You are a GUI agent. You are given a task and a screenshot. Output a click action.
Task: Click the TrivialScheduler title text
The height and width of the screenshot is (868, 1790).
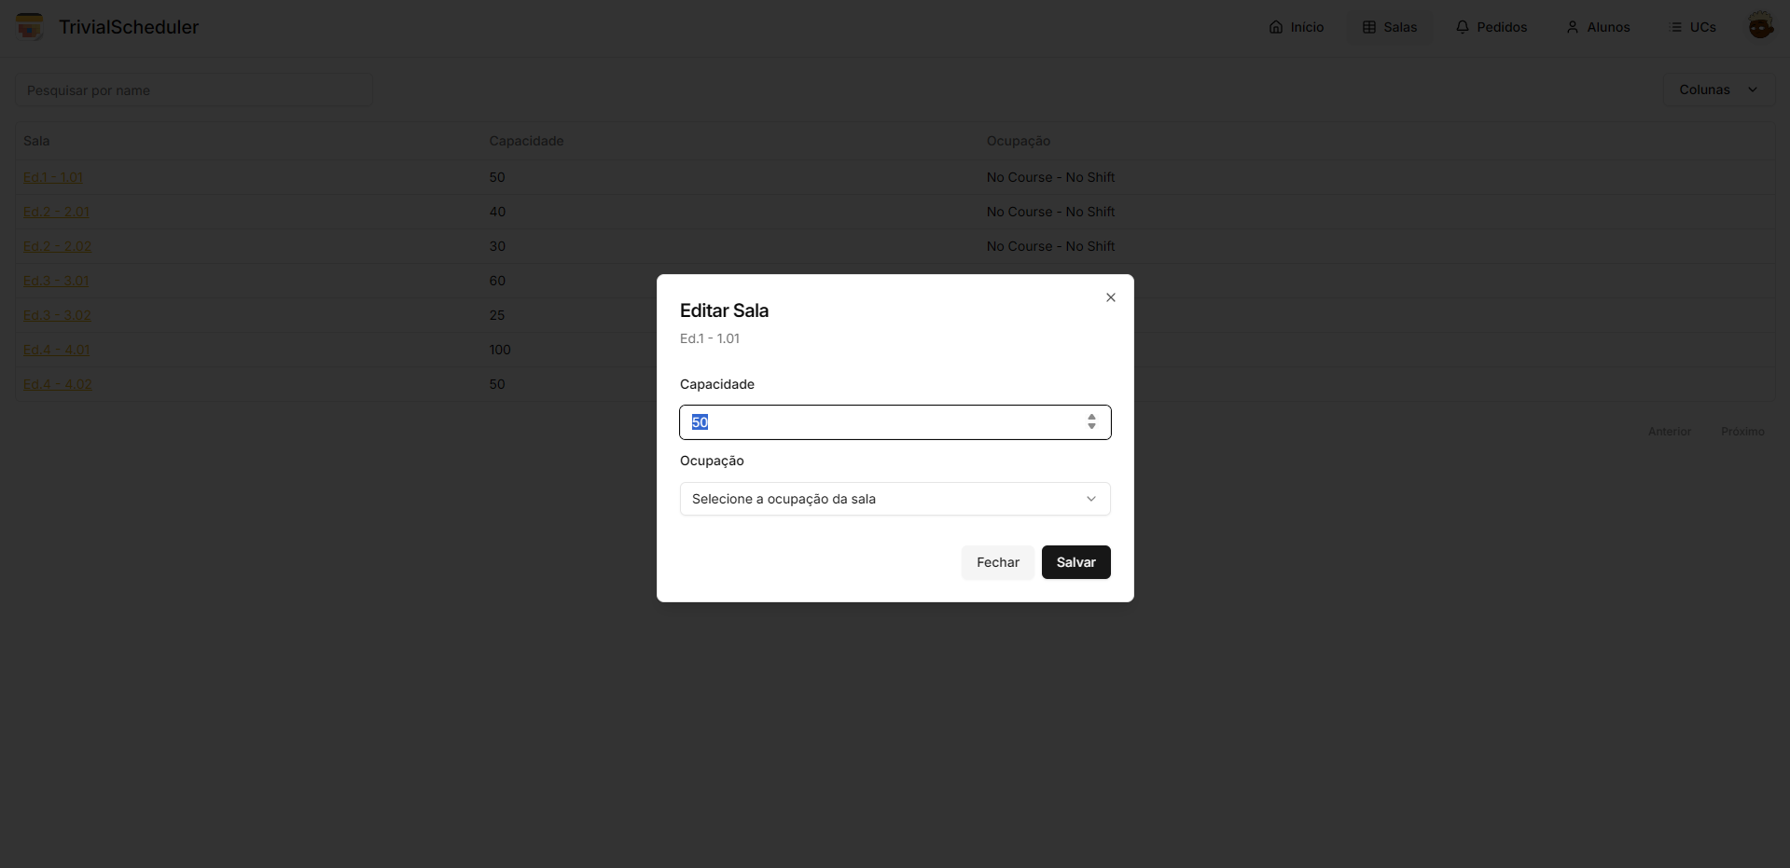(x=129, y=27)
